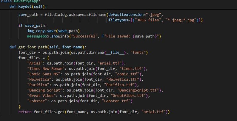Viewport: 237px width, 121px height.
Task: Click "arial.ttf" in the Arial dictionary entry
Action: (x=110, y=63)
